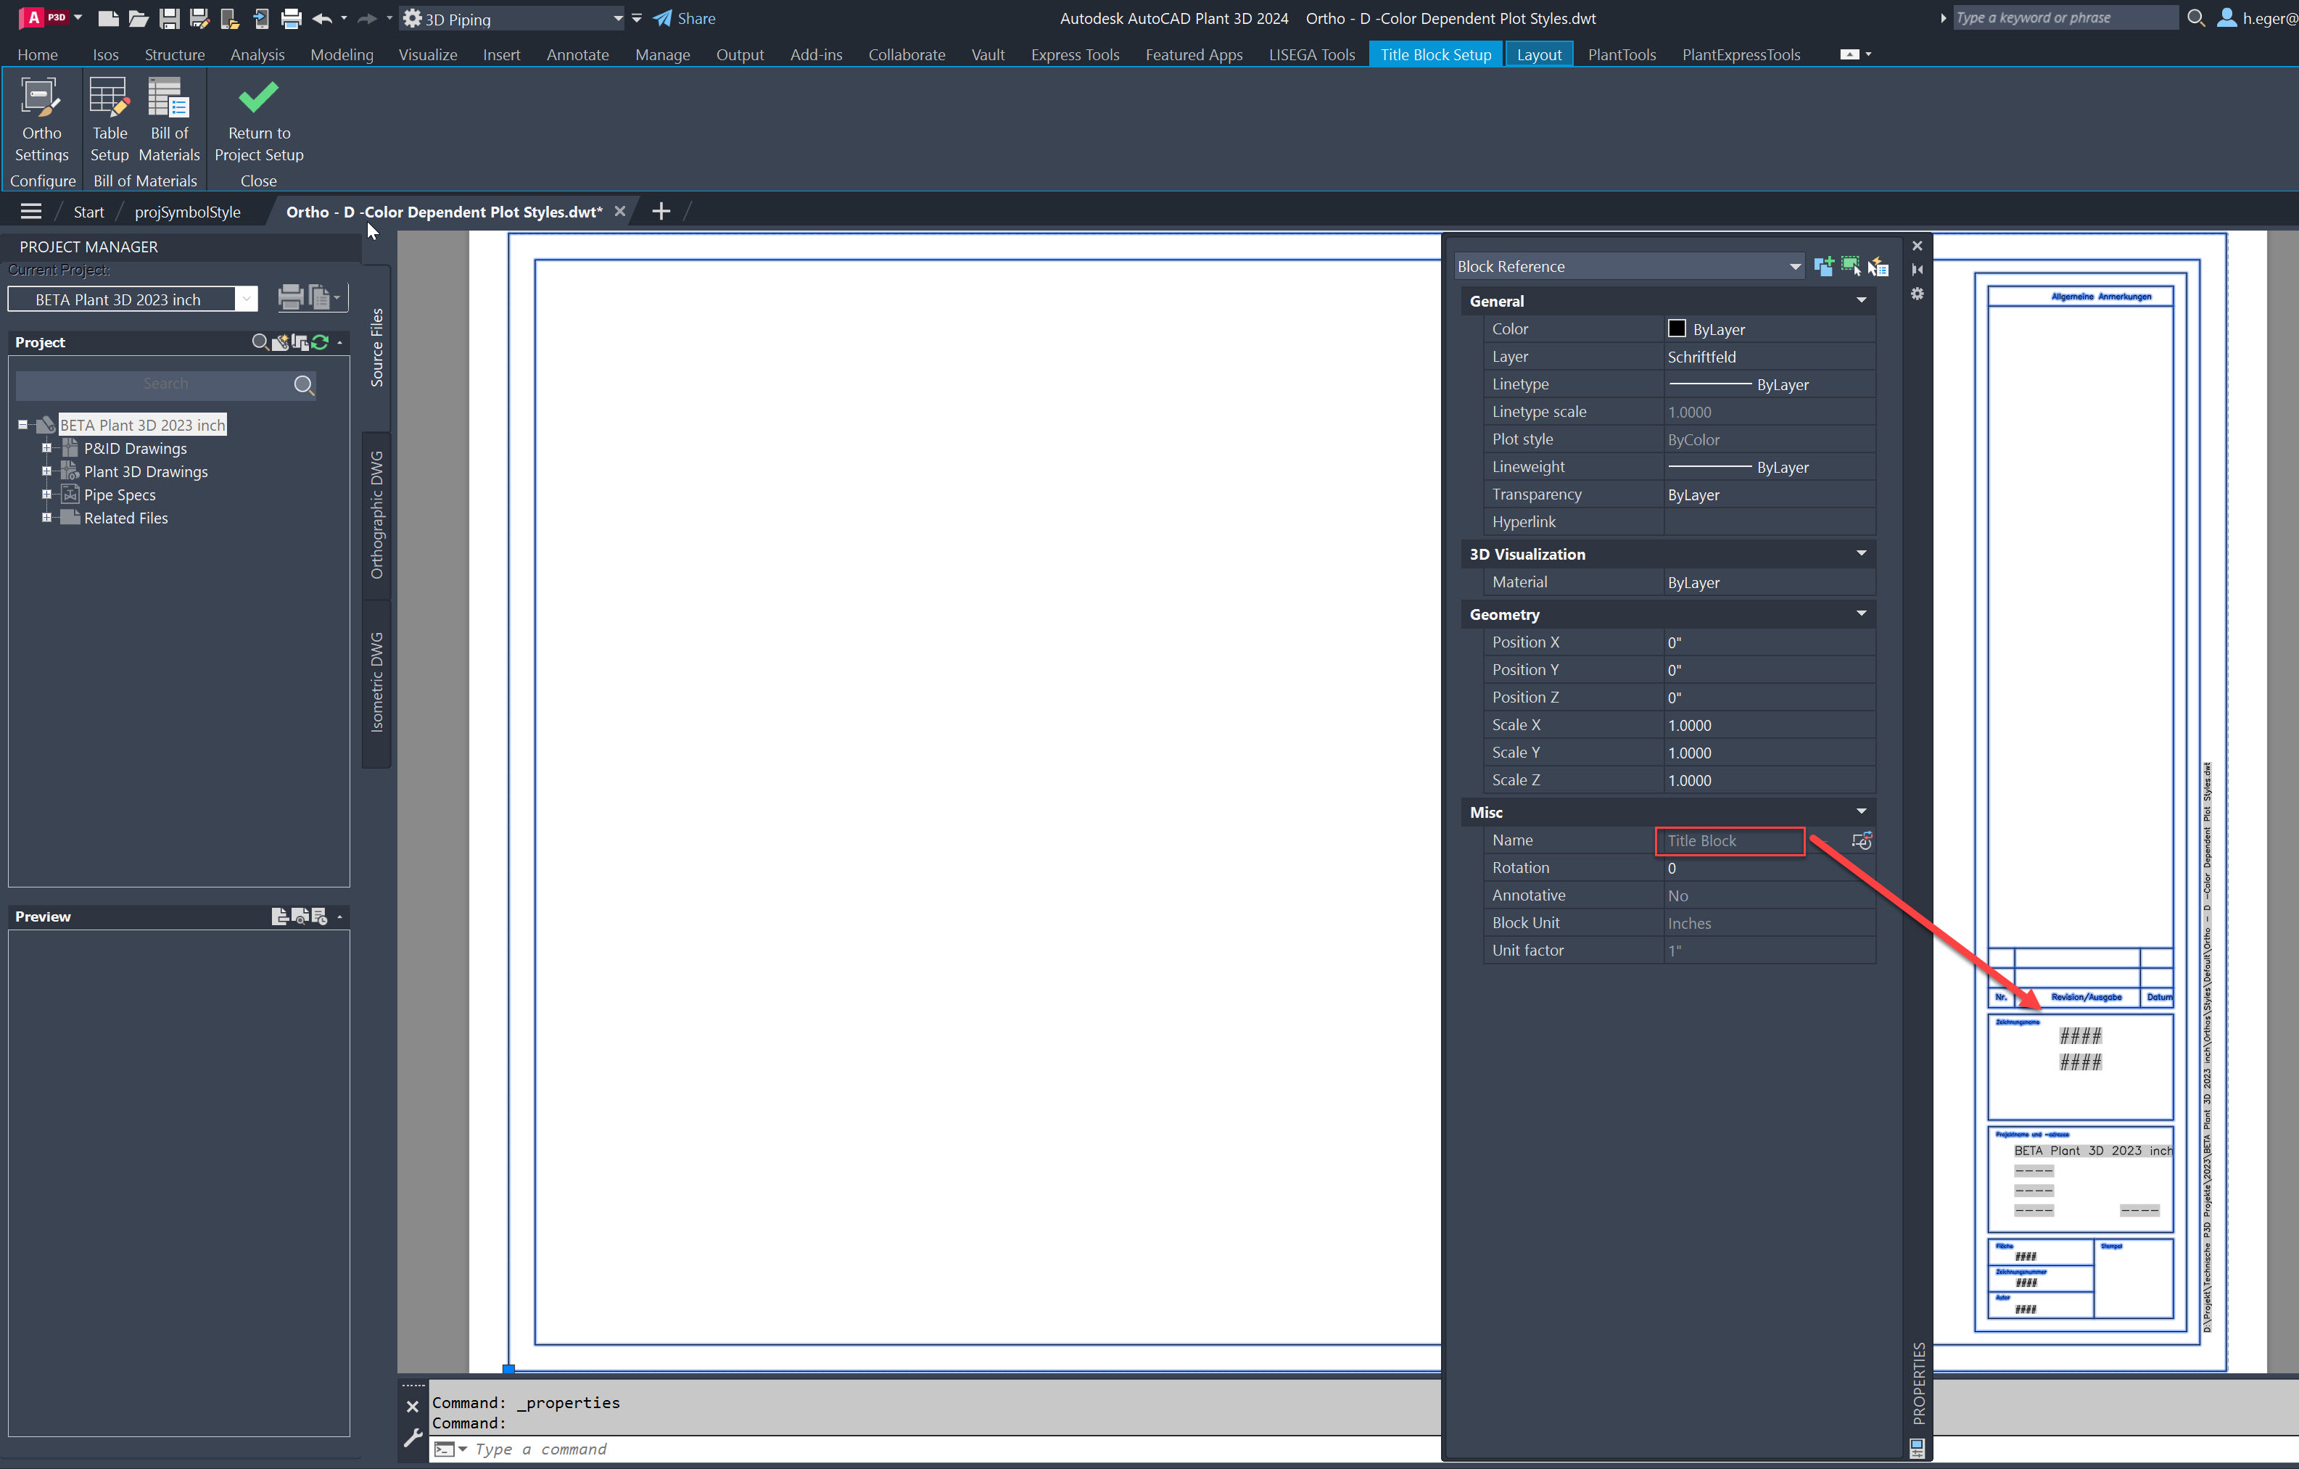
Task: Click Select Objects icon in Properties palette
Action: 1850,266
